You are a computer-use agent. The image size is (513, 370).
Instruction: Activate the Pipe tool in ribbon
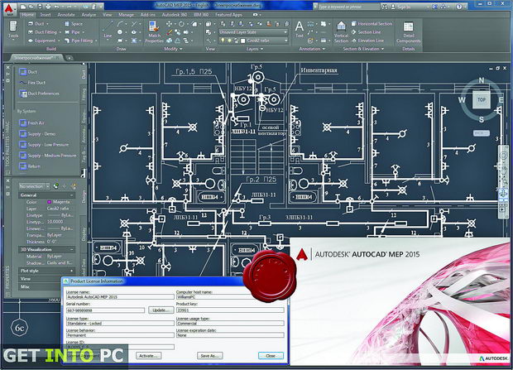pyautogui.click(x=73, y=32)
